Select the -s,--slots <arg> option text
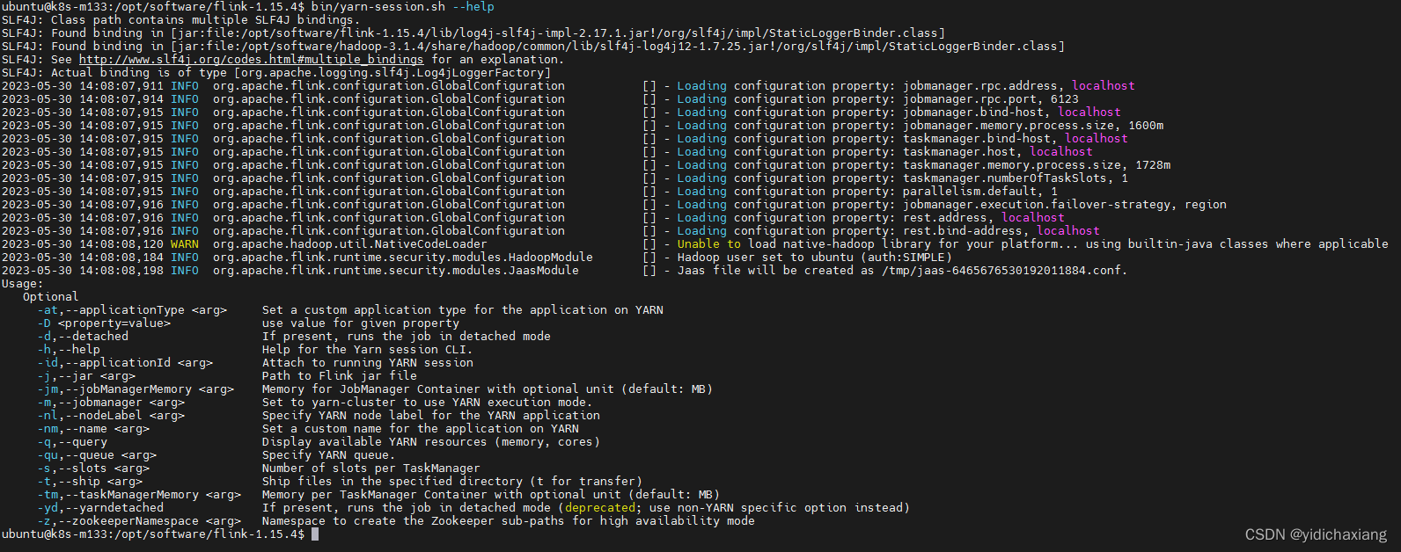The image size is (1401, 552). click(93, 468)
